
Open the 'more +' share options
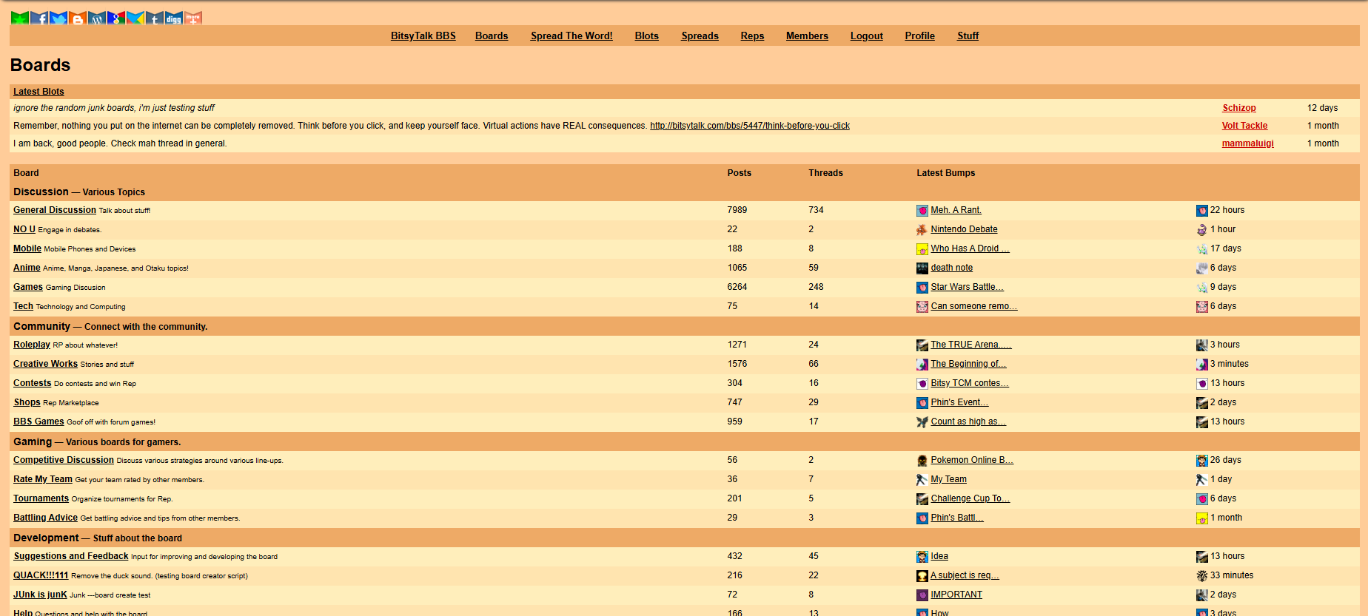pyautogui.click(x=193, y=18)
